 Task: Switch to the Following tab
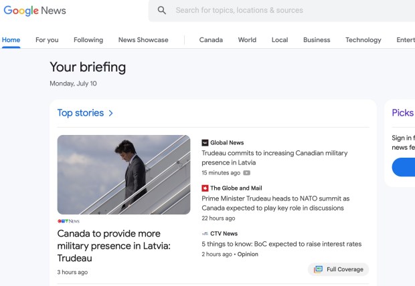(x=88, y=40)
